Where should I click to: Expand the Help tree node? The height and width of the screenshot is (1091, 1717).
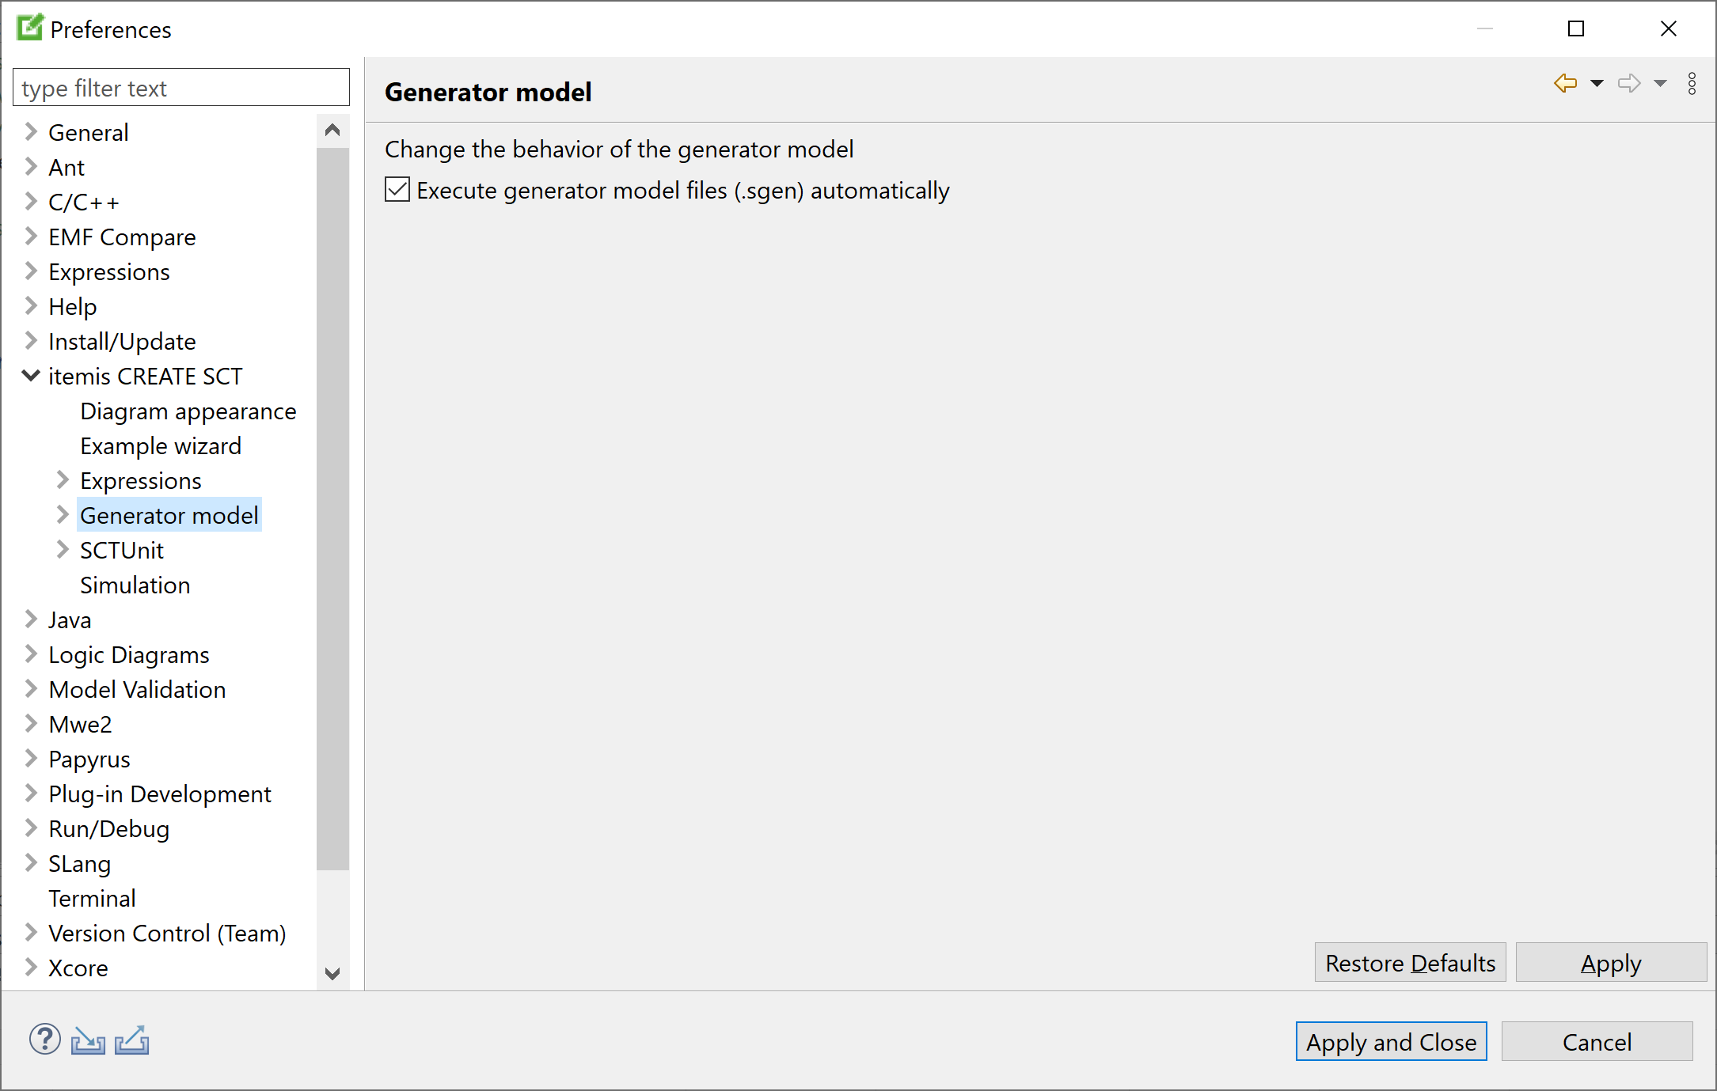coord(31,305)
